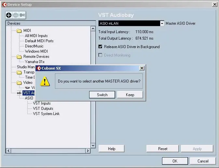This screenshot has height=168, width=219.
Task: Select Remote Devices tree item
Action: (x=36, y=57)
